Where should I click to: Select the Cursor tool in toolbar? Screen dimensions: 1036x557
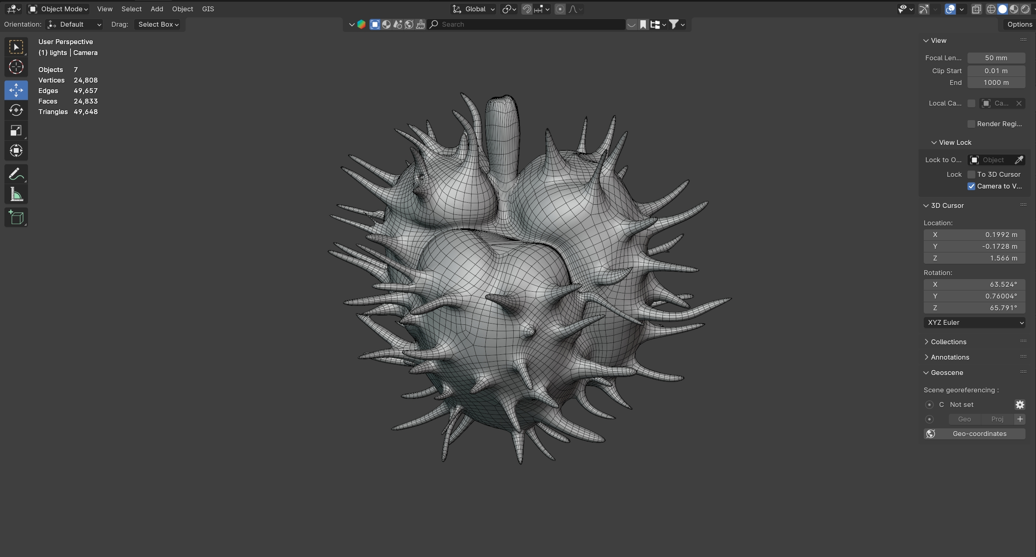[16, 67]
